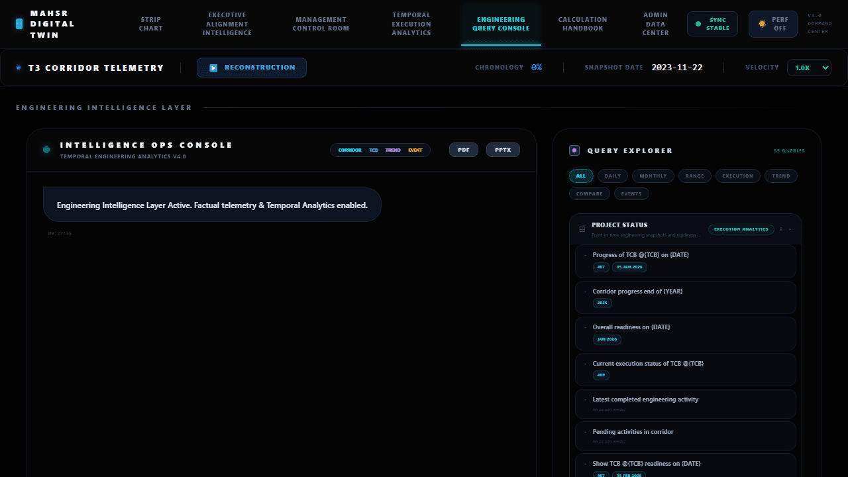Run query 'Corridor progress end of {YEAR}'

(686, 297)
